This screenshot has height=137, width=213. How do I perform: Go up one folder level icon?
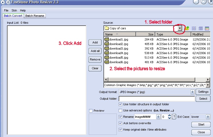pos(187,28)
